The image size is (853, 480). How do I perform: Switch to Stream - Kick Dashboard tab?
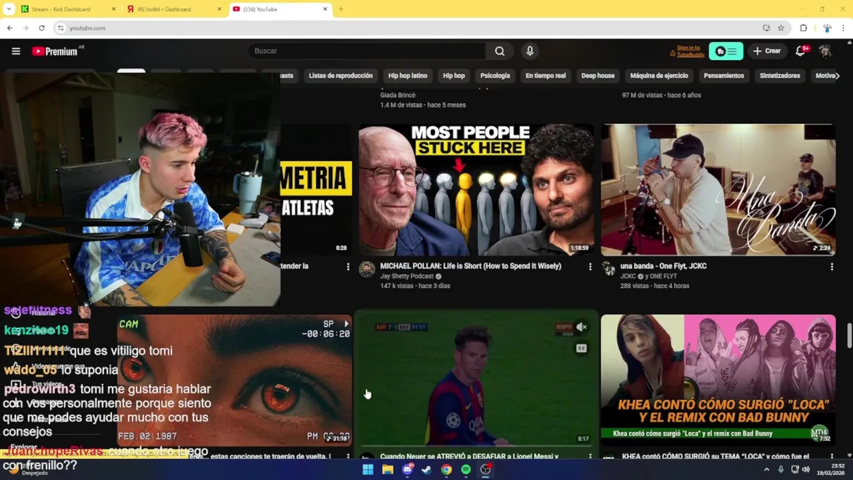[67, 9]
